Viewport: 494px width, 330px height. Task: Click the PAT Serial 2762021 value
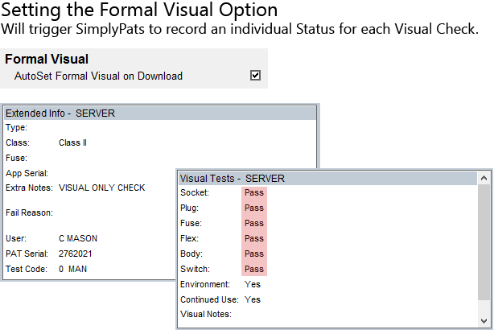[76, 254]
